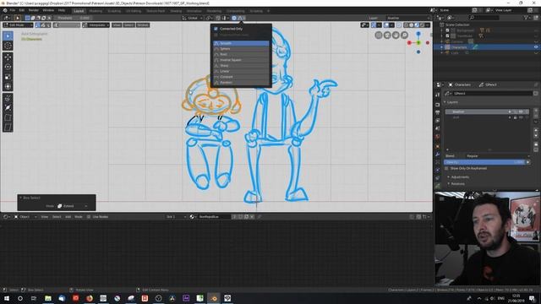The height and width of the screenshot is (304, 541).
Task: Open the Box Select mode Extend dropdown
Action: point(73,206)
